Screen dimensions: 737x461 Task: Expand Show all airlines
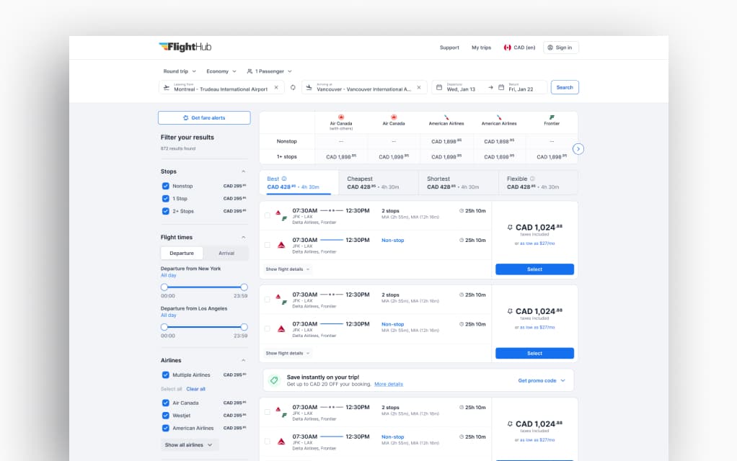click(188, 444)
